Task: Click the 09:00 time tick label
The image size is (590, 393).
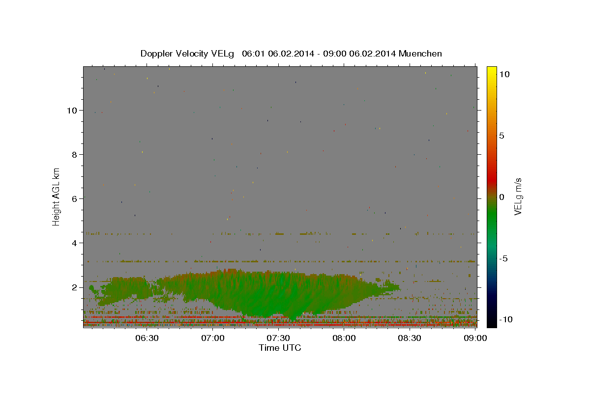Action: click(475, 338)
